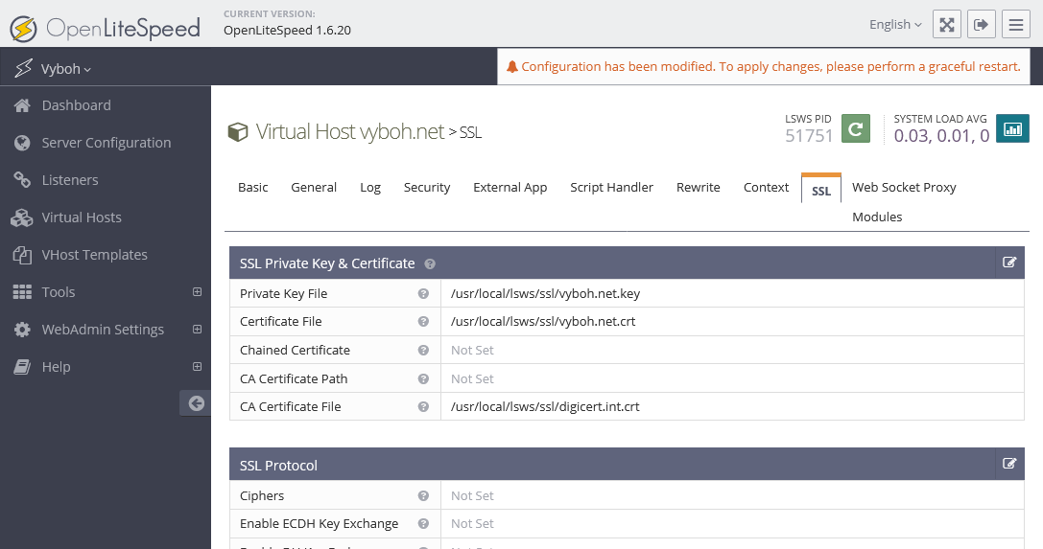
Task: Click the SSL Protocol section header
Action: tap(627, 465)
